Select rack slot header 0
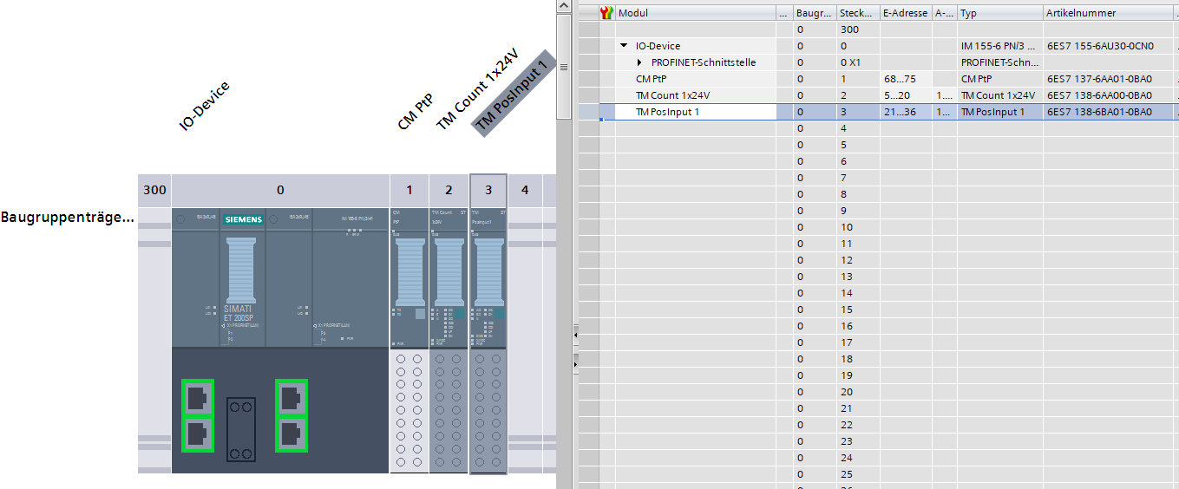The height and width of the screenshot is (489, 1179). pos(280,190)
